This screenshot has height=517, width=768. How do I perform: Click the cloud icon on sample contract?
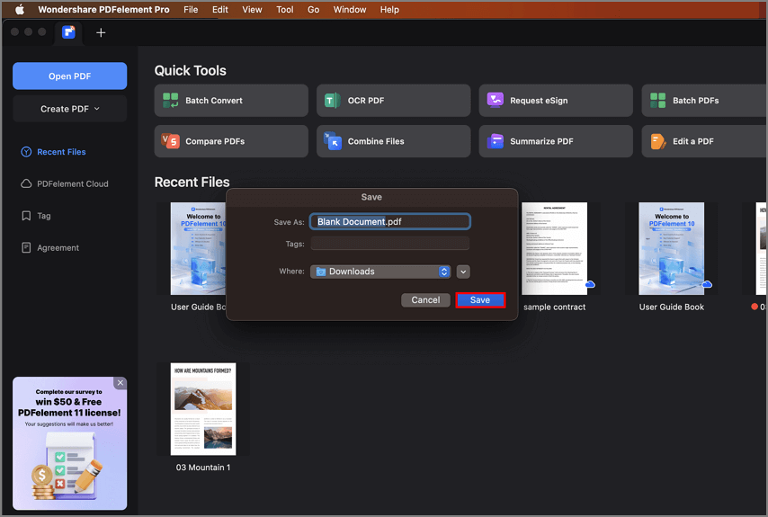coord(590,284)
